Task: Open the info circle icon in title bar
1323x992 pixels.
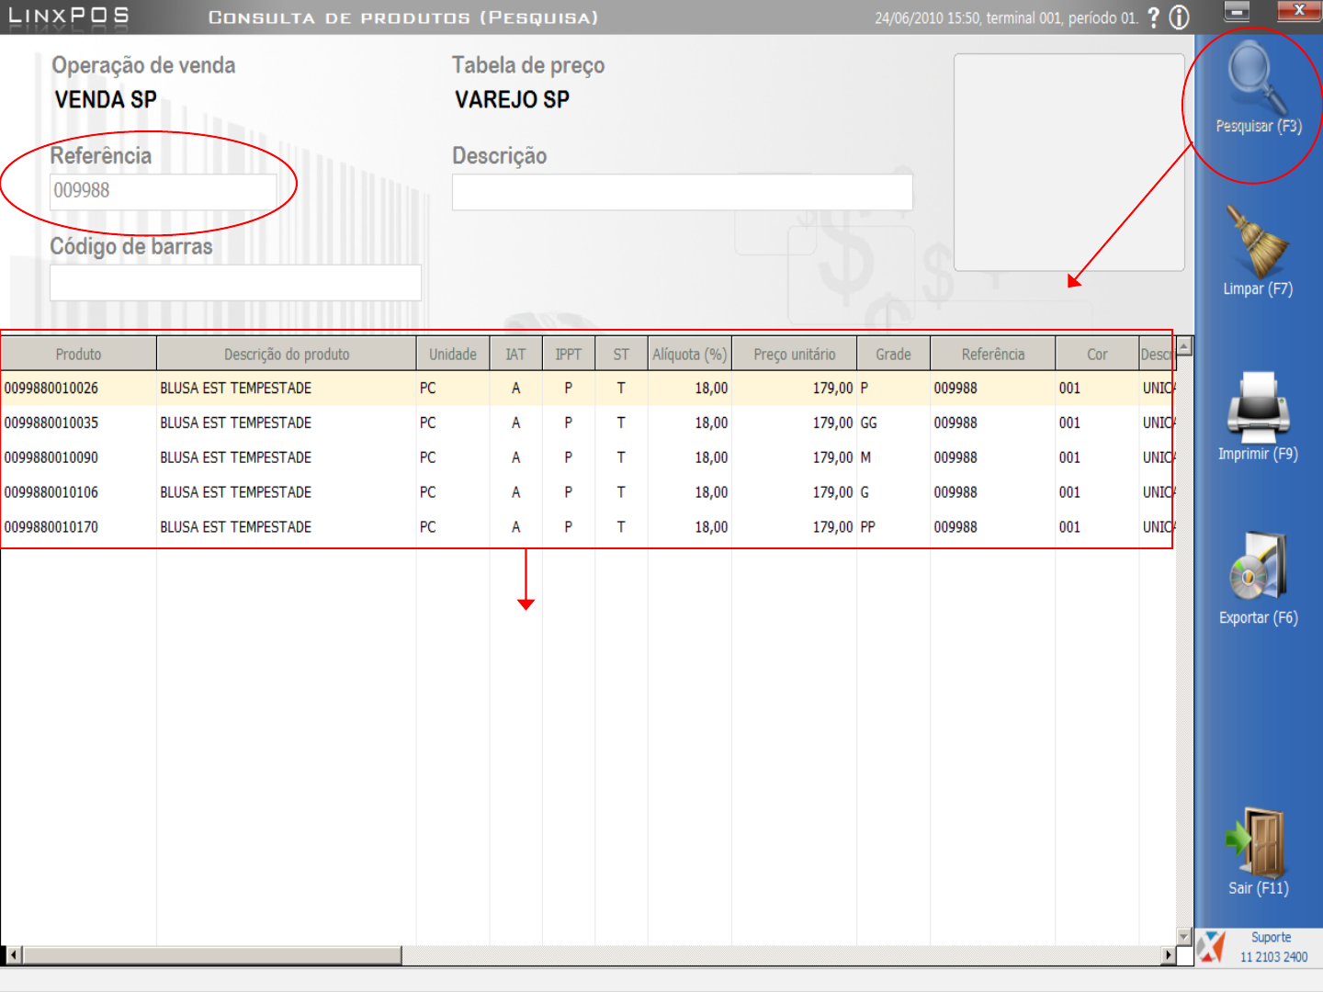Action: pos(1179,17)
